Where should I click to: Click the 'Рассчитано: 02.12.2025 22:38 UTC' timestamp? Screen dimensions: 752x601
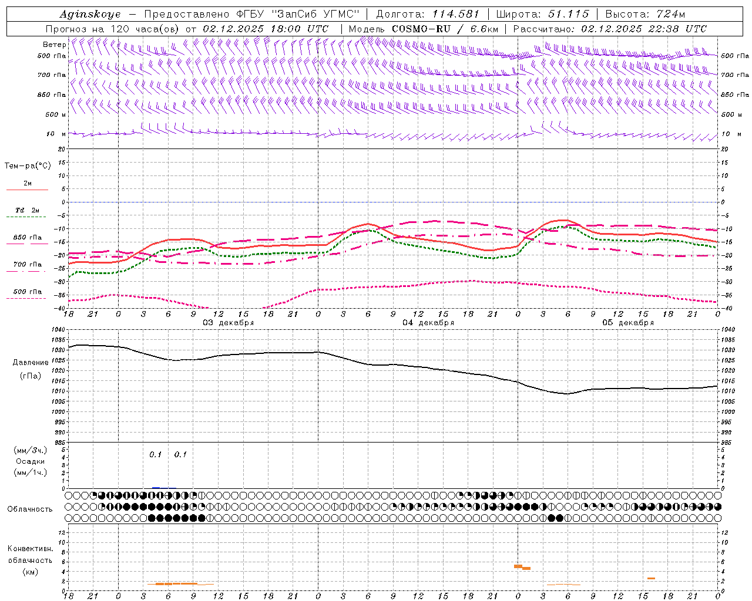pos(610,29)
